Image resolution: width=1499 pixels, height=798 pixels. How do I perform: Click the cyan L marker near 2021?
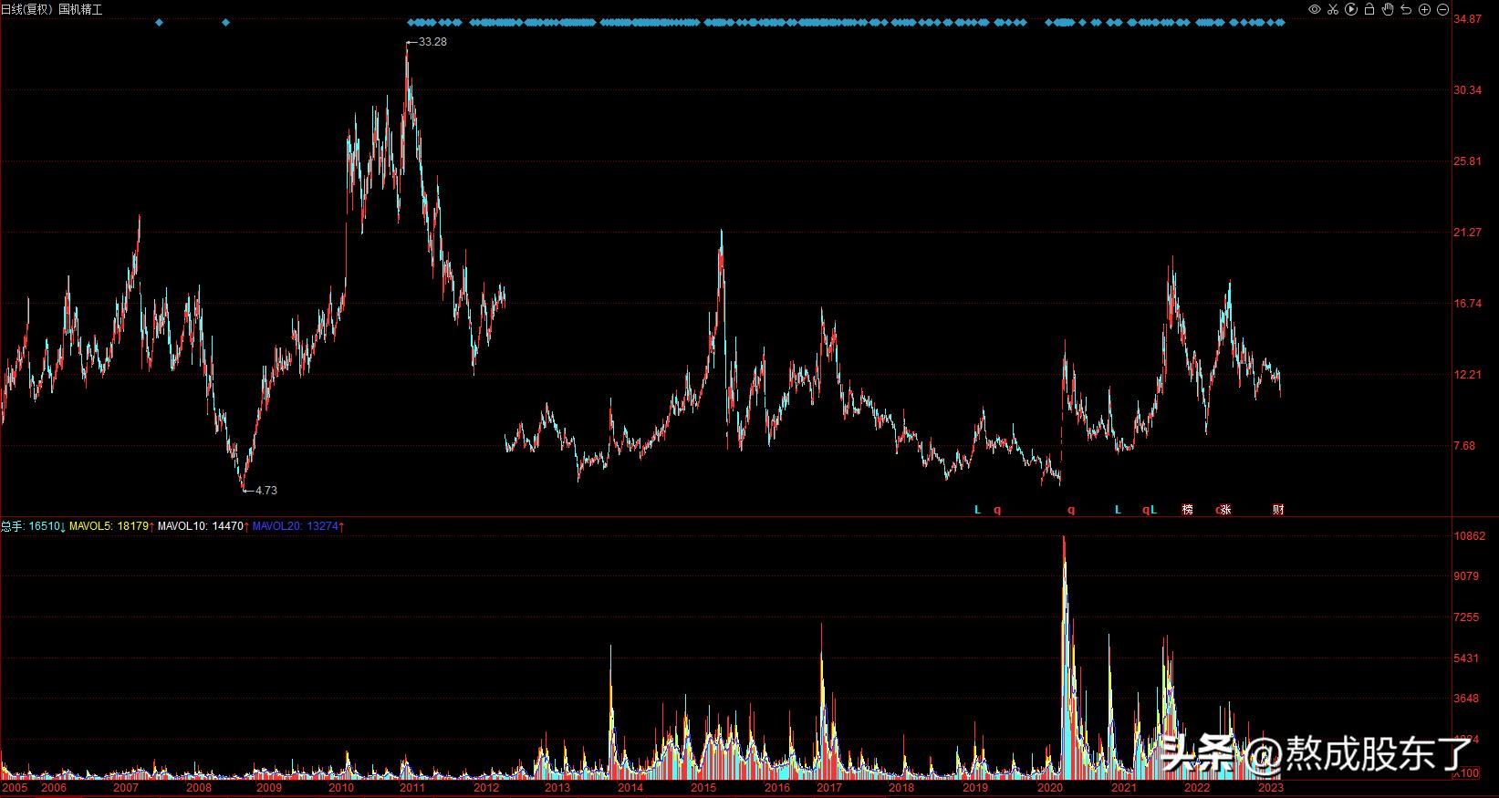[x=1118, y=509]
